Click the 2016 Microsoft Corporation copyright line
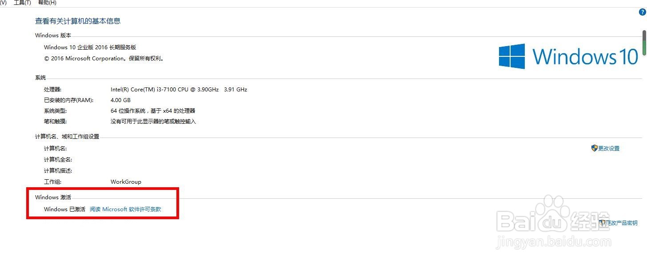 point(104,59)
